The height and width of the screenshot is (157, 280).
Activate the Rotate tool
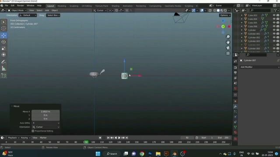tap(3, 42)
